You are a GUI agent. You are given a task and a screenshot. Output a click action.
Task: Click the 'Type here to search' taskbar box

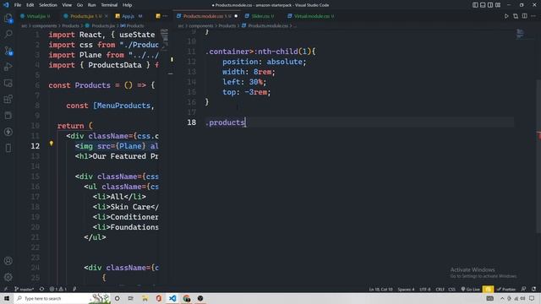click(x=62, y=298)
